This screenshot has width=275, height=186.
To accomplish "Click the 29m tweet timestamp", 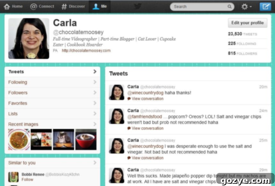I will pyautogui.click(x=263, y=170).
